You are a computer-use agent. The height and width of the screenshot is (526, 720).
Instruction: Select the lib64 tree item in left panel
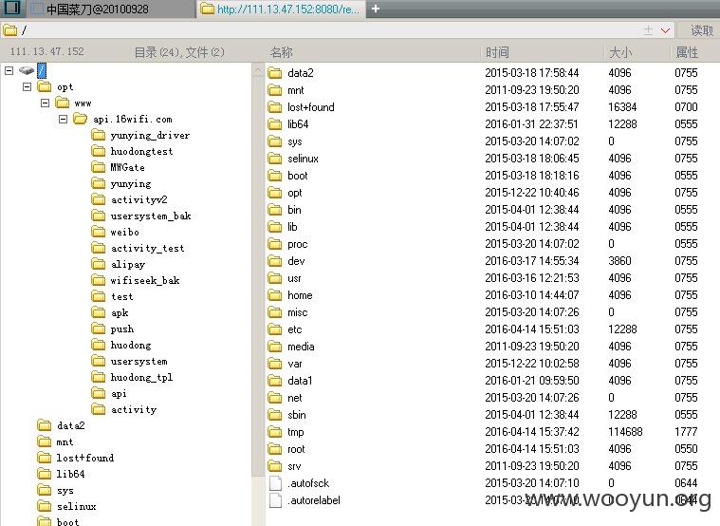(x=70, y=474)
